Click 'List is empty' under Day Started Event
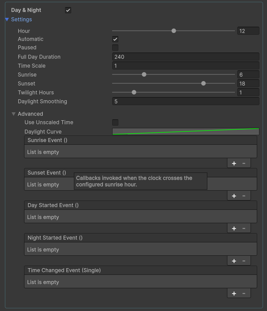The image size is (267, 311). 43,217
